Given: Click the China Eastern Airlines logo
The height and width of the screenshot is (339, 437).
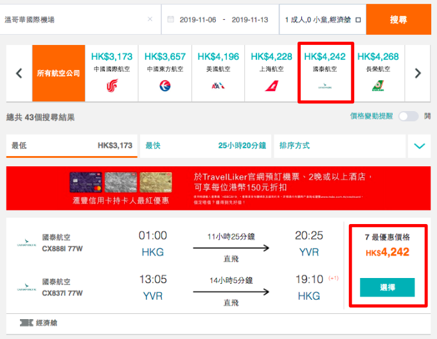Looking at the screenshot, I should [x=165, y=86].
